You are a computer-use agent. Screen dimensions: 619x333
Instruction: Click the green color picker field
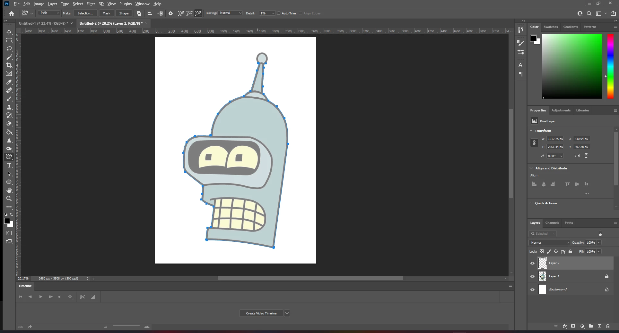[572, 66]
